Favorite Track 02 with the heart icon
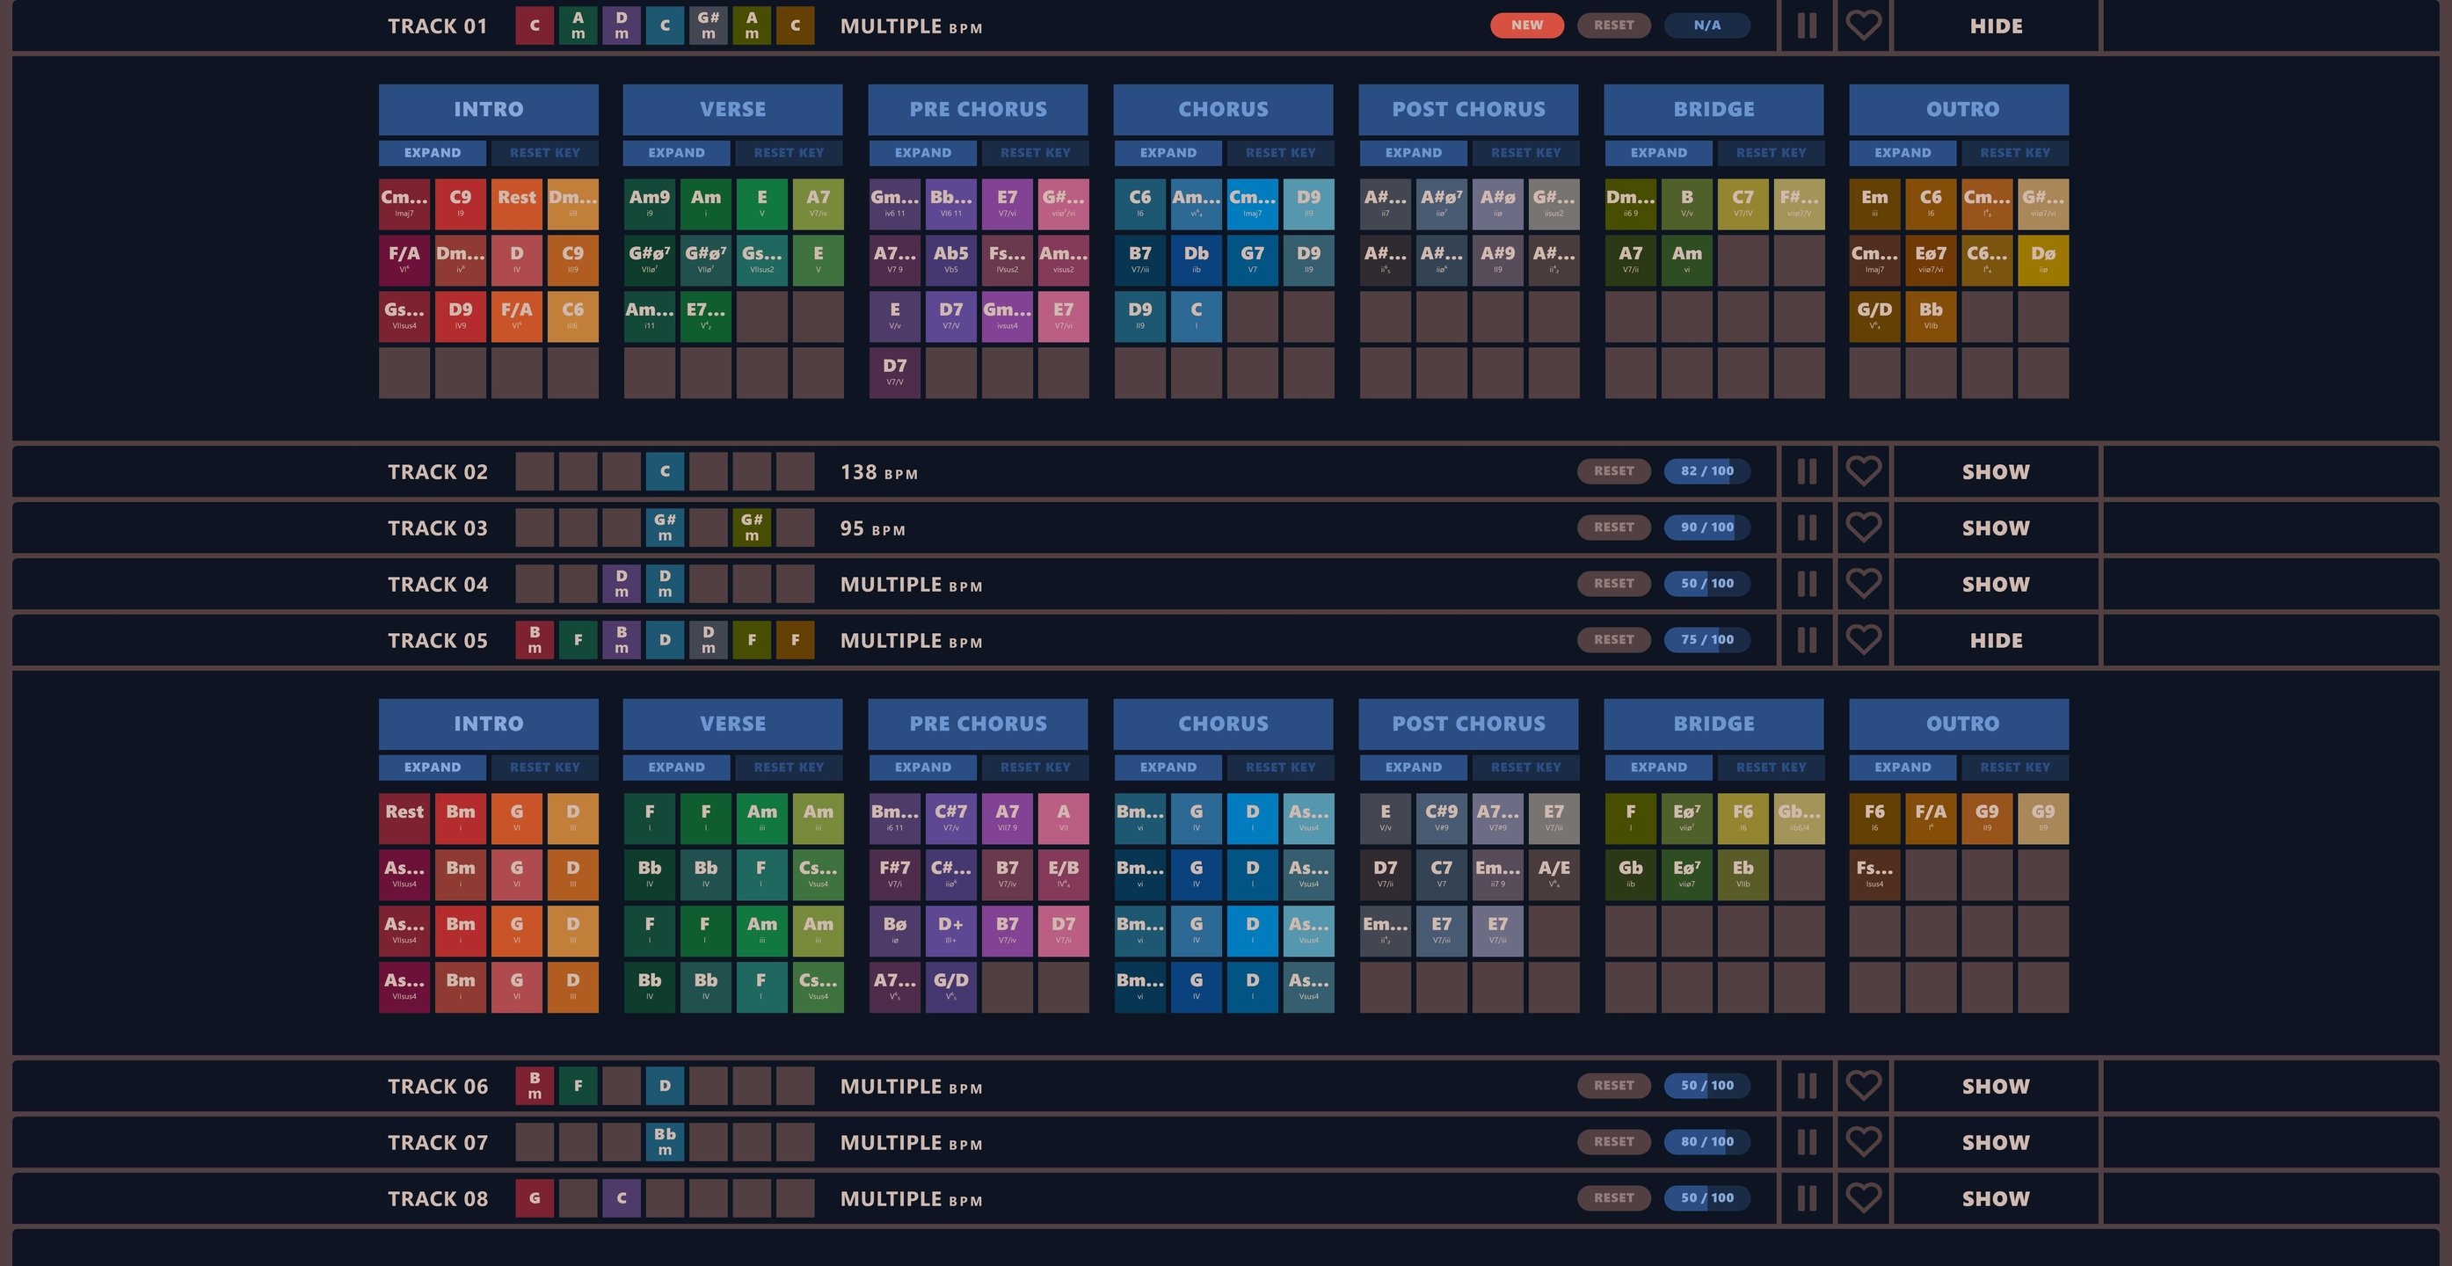The image size is (2452, 1266). click(1863, 471)
